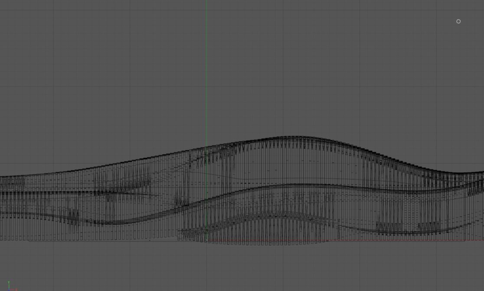Click the origin where green and red axes meet
Image resolution: width=484 pixels, height=291 pixels.
[x=206, y=240]
